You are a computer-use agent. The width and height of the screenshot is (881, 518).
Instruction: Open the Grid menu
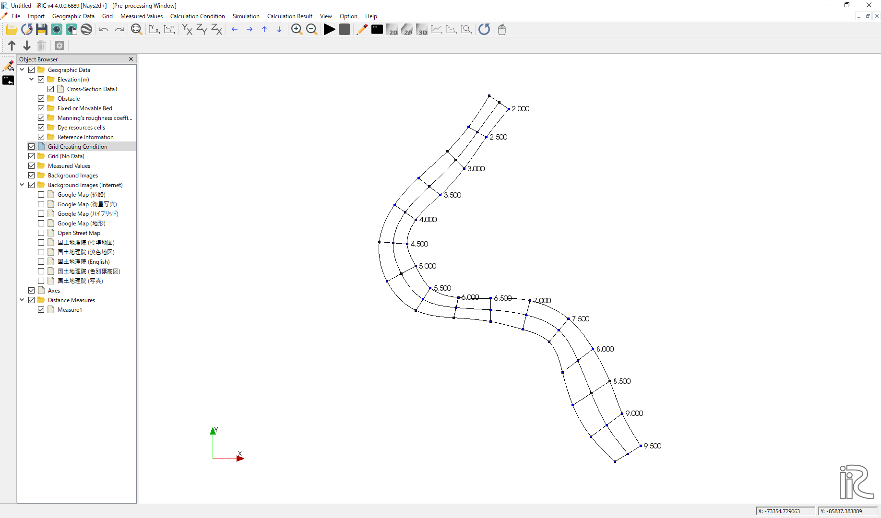[x=107, y=16]
